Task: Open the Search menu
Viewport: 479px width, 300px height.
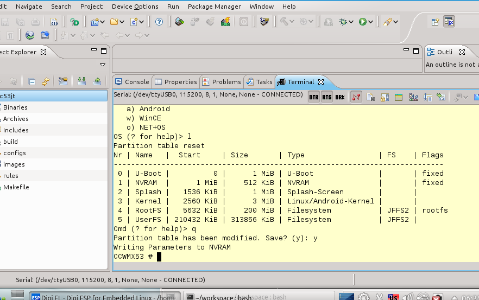Action: (x=61, y=7)
